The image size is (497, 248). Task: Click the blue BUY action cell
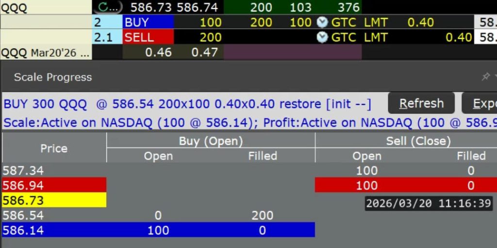pyautogui.click(x=148, y=22)
